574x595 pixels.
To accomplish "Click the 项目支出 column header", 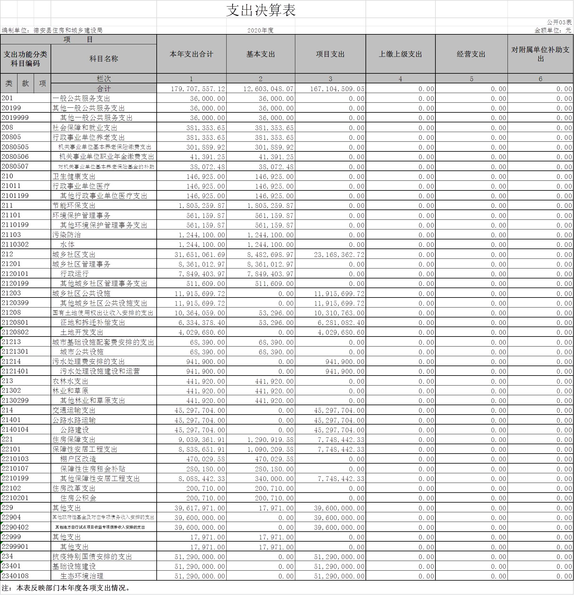I will coord(330,54).
